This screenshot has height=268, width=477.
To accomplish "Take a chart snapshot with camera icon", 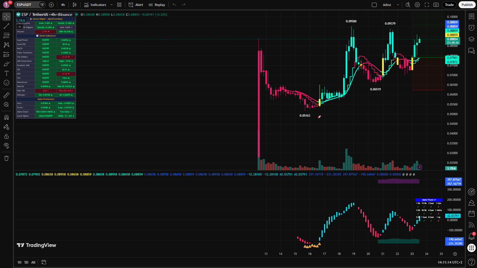I will tap(436, 5).
